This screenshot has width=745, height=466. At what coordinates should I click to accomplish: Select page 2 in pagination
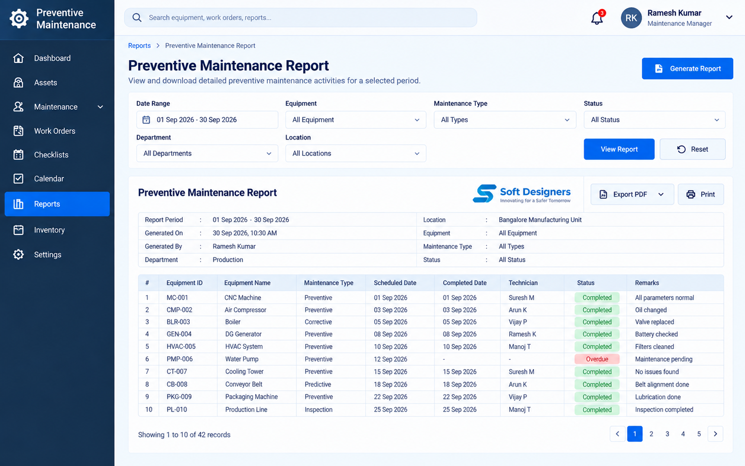[651, 434]
